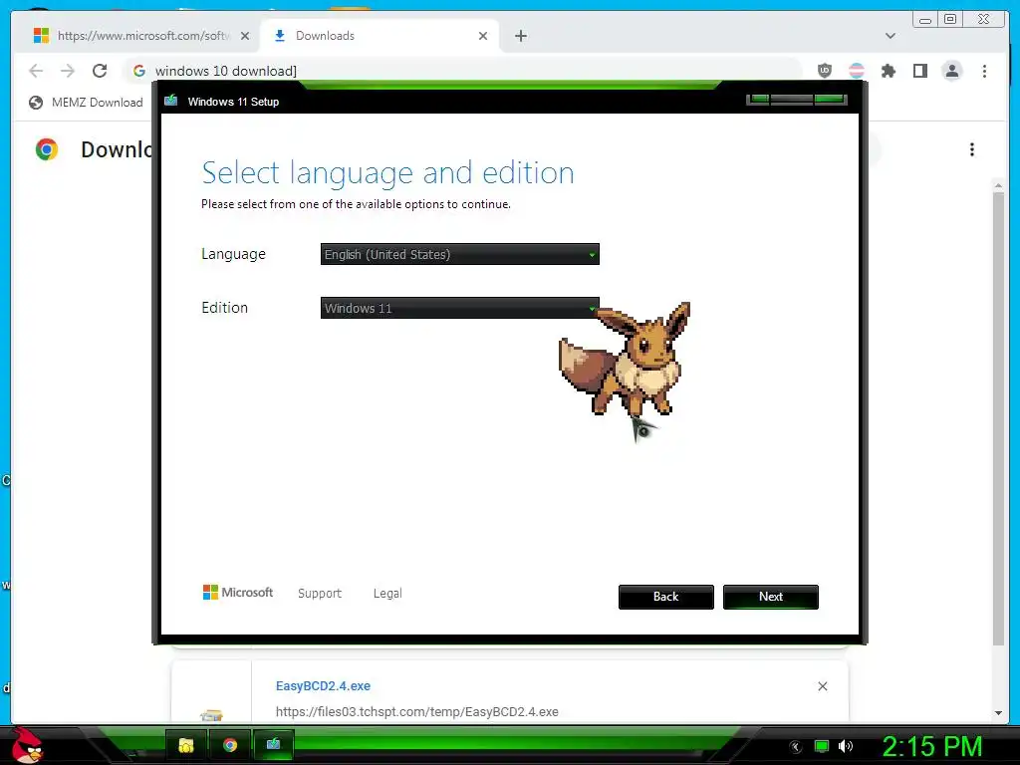Open the network tray icon

[x=822, y=746]
